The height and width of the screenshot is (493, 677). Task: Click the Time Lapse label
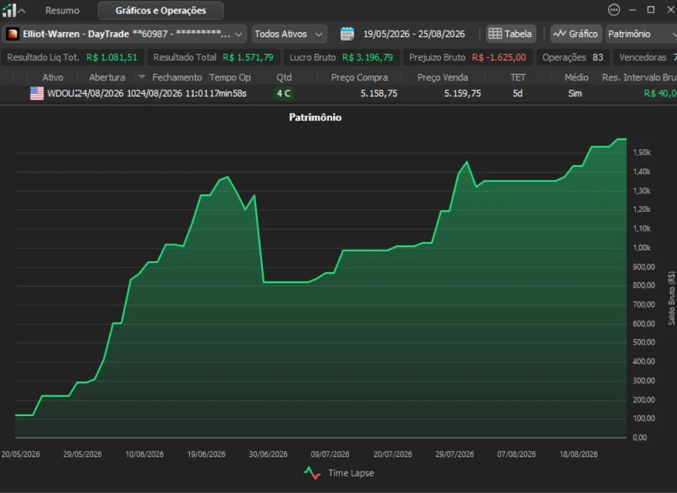tap(351, 473)
